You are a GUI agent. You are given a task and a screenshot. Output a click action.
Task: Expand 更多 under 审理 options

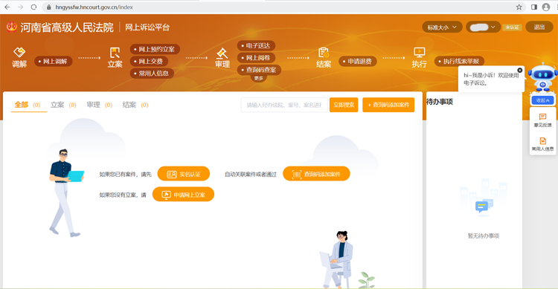pyautogui.click(x=259, y=78)
